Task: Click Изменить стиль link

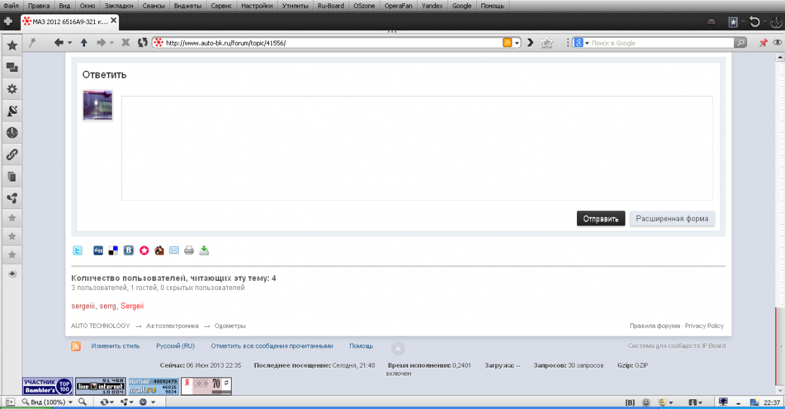Action: click(116, 346)
